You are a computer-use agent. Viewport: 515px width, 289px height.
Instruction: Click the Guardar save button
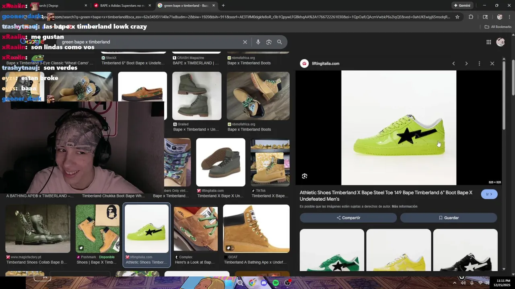449,218
